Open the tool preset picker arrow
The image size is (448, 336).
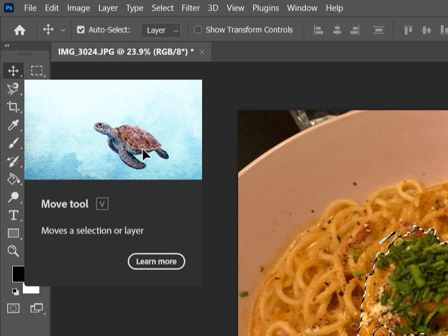(x=63, y=30)
